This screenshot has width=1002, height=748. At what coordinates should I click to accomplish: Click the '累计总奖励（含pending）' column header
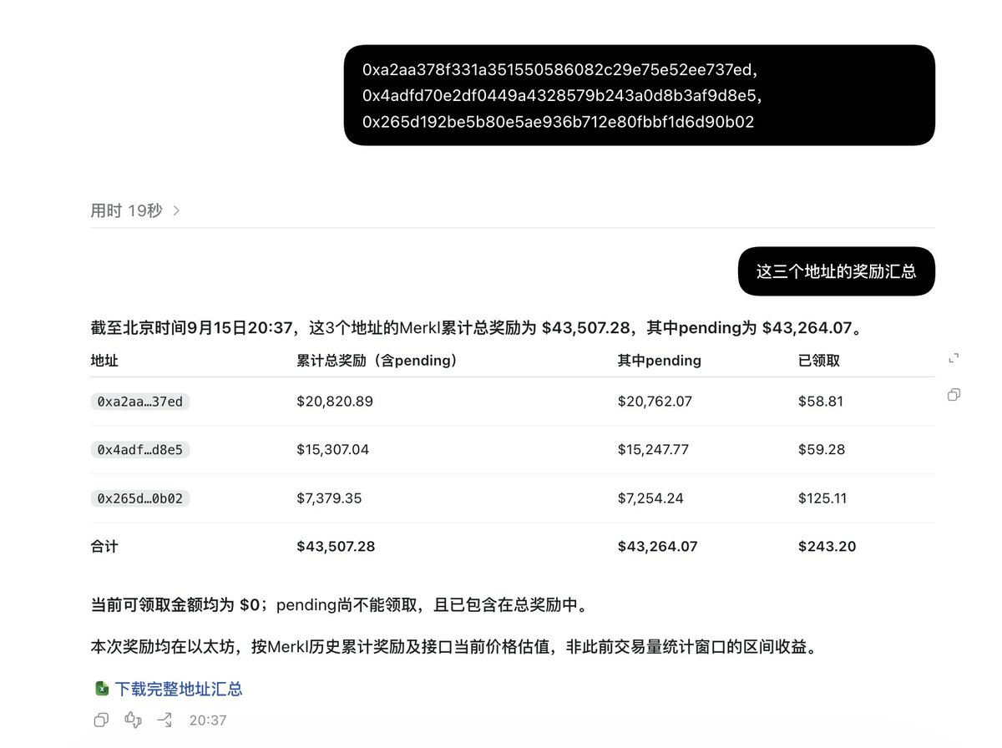click(x=377, y=361)
